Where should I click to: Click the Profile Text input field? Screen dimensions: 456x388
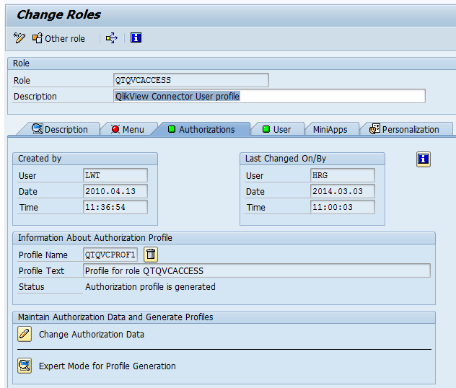tap(256, 270)
